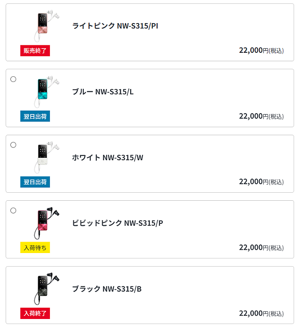
Task: Select the ホワイト NW-S315/W radio button
Action: [13, 145]
